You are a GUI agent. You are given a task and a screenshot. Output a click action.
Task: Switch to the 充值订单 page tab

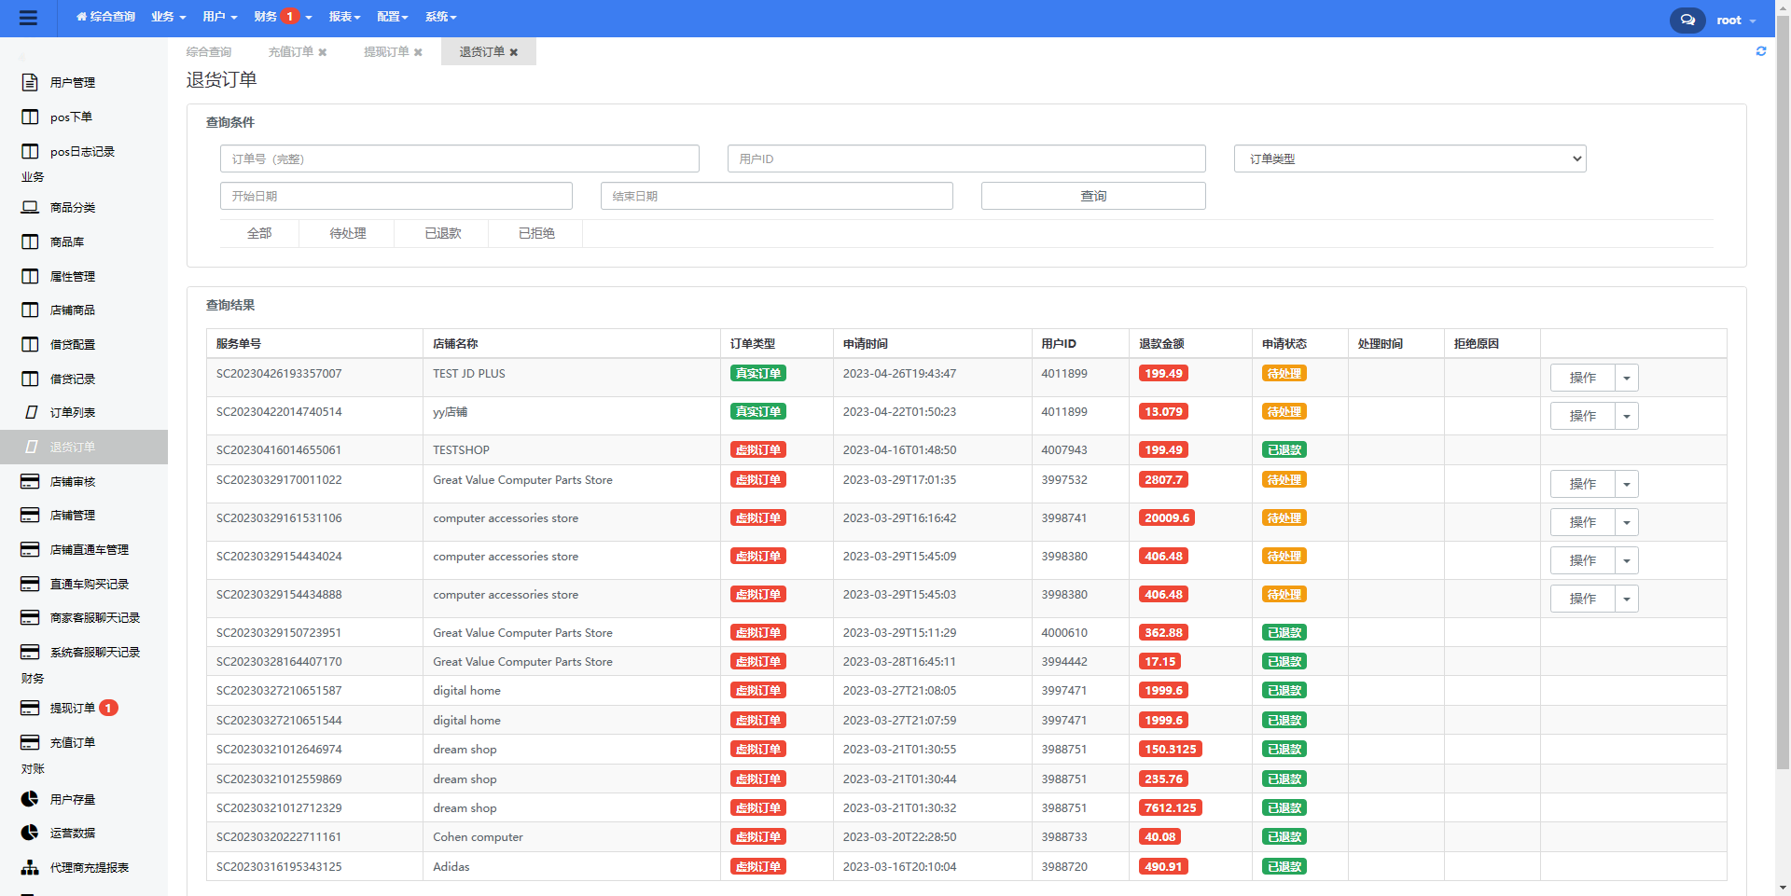coord(291,52)
